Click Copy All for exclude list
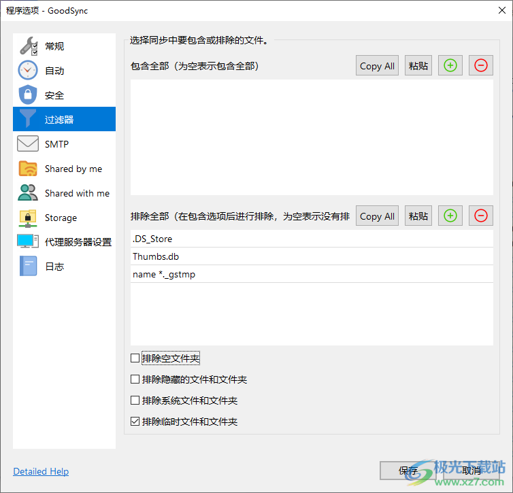The image size is (513, 493). [x=377, y=216]
